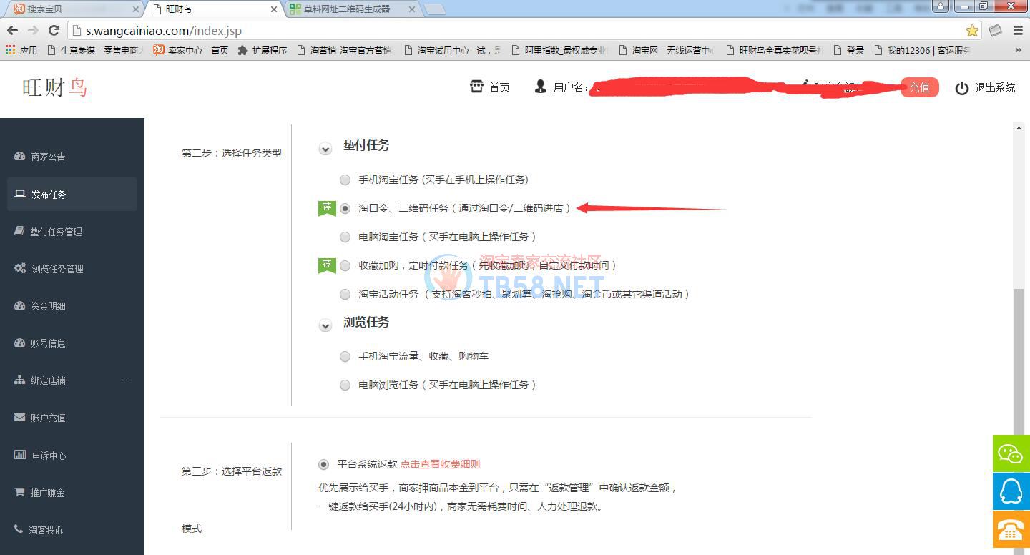Open 账户充值 sidebar menu item
This screenshot has width=1030, height=555.
(72, 417)
